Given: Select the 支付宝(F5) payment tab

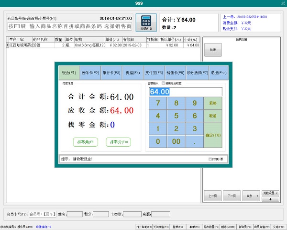Looking at the screenshot, I should [154, 73].
